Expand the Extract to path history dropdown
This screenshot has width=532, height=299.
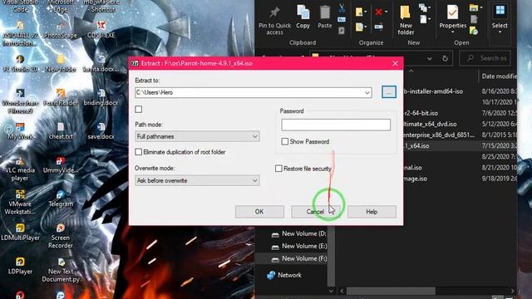tap(367, 92)
